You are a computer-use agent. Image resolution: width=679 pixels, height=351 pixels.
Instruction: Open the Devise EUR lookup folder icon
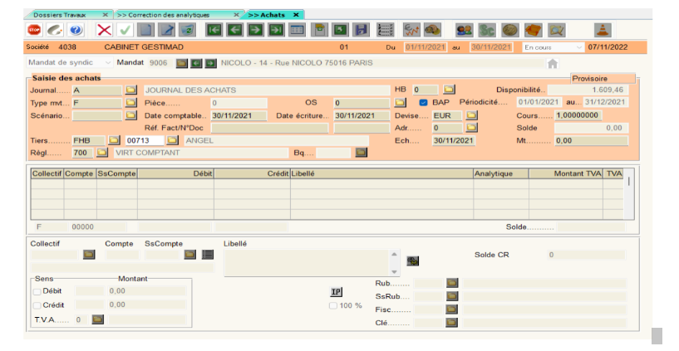pyautogui.click(x=471, y=115)
